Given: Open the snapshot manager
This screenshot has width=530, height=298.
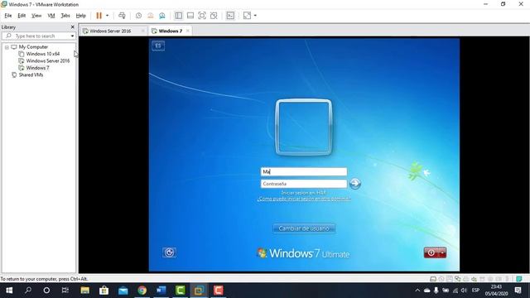Looking at the screenshot, I should point(162,16).
